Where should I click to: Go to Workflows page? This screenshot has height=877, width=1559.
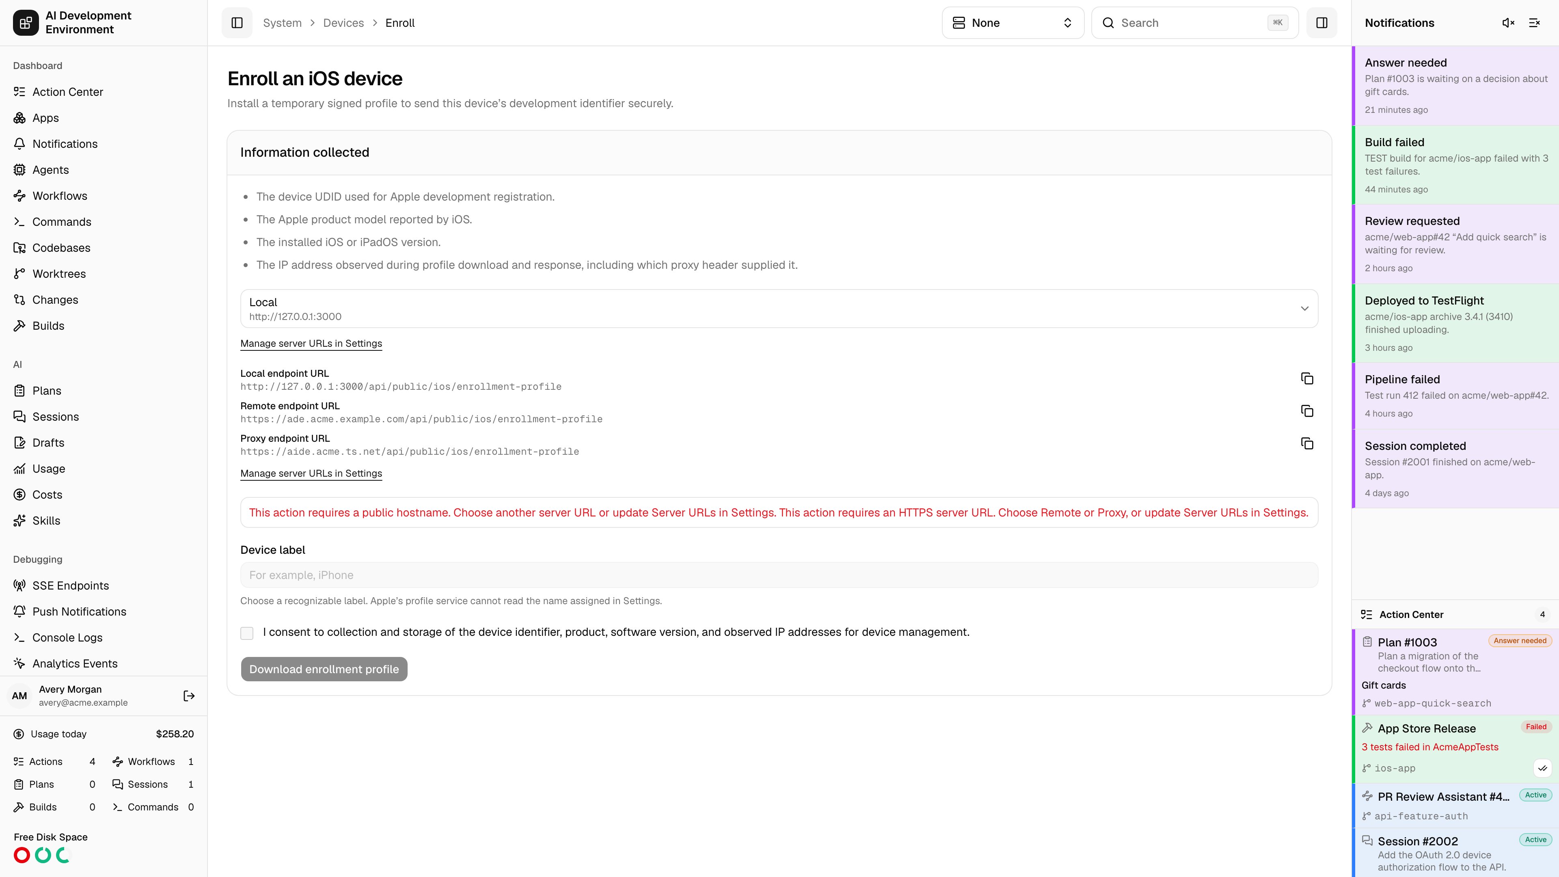point(104,196)
